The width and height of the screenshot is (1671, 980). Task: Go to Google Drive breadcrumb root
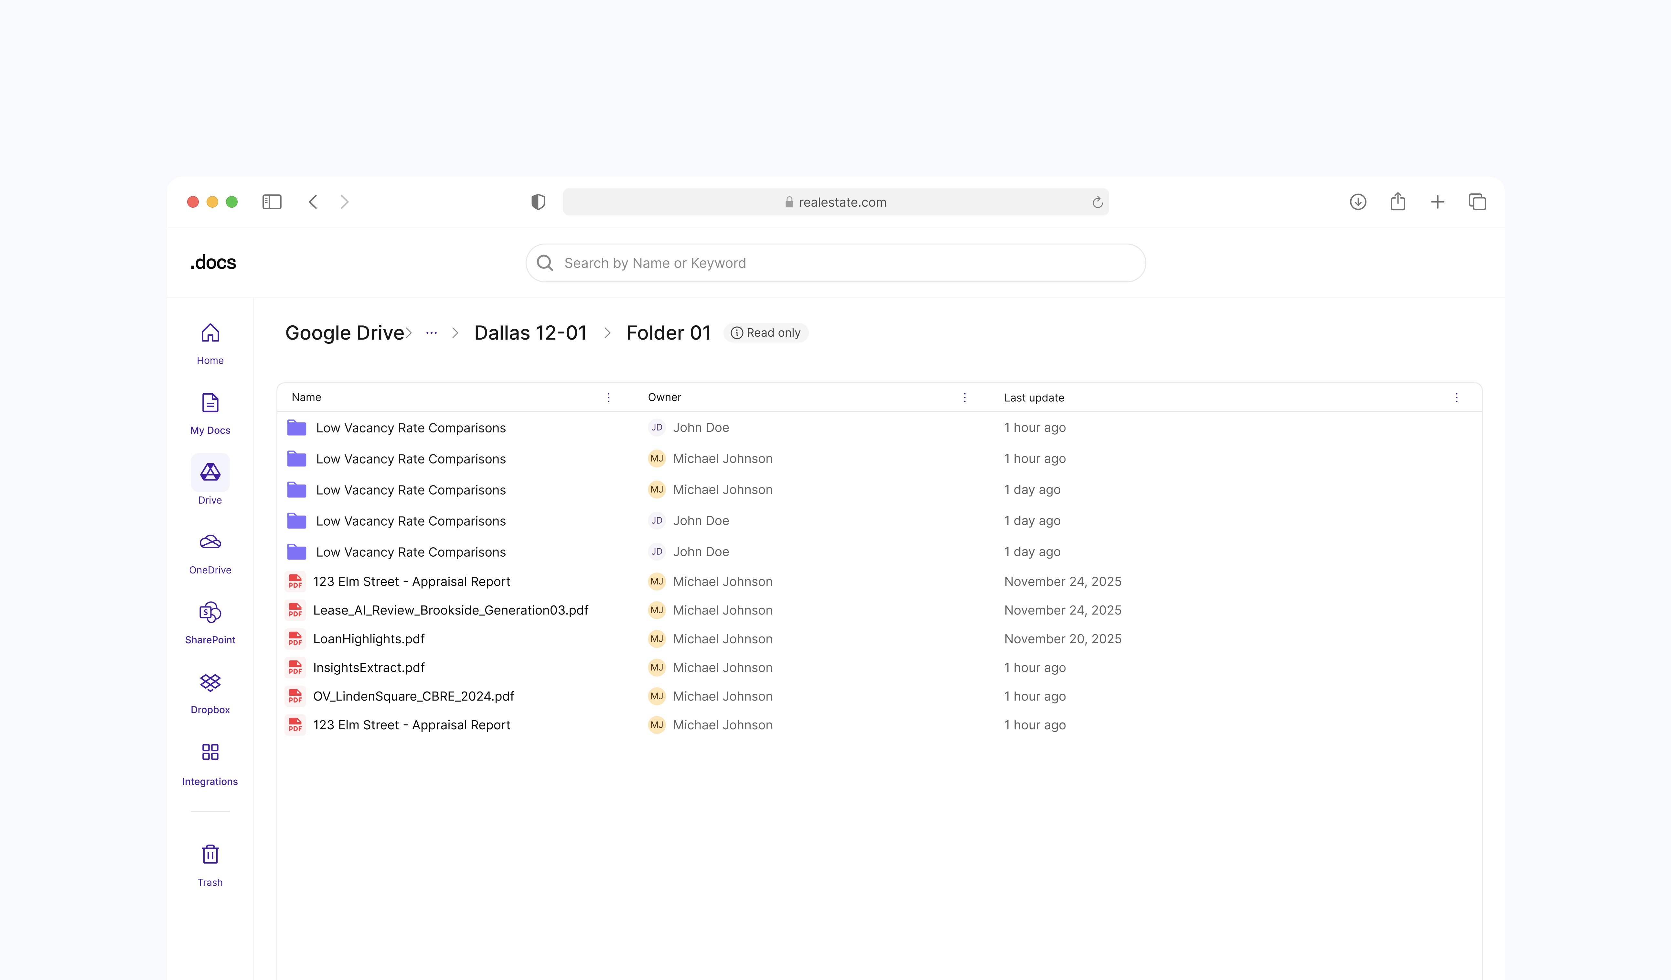(344, 333)
